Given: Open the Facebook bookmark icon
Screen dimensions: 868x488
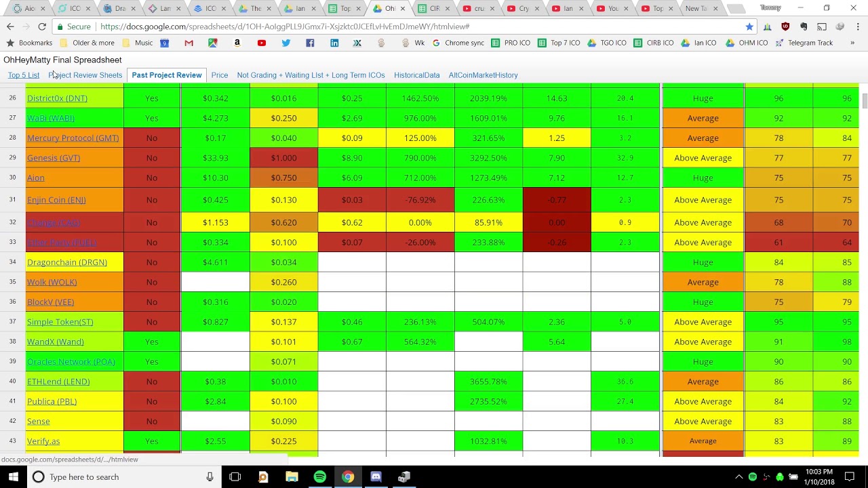Looking at the screenshot, I should (310, 43).
